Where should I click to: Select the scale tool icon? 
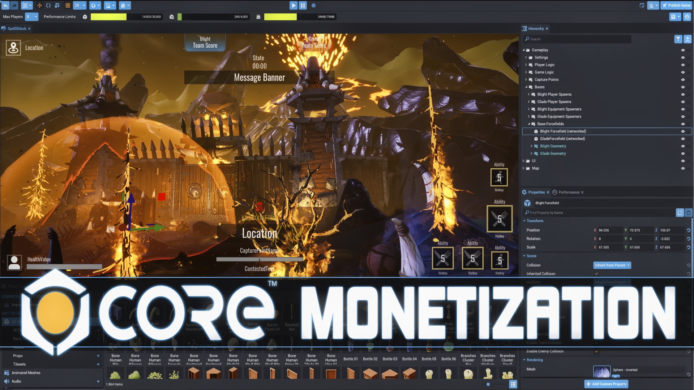pyautogui.click(x=57, y=5)
